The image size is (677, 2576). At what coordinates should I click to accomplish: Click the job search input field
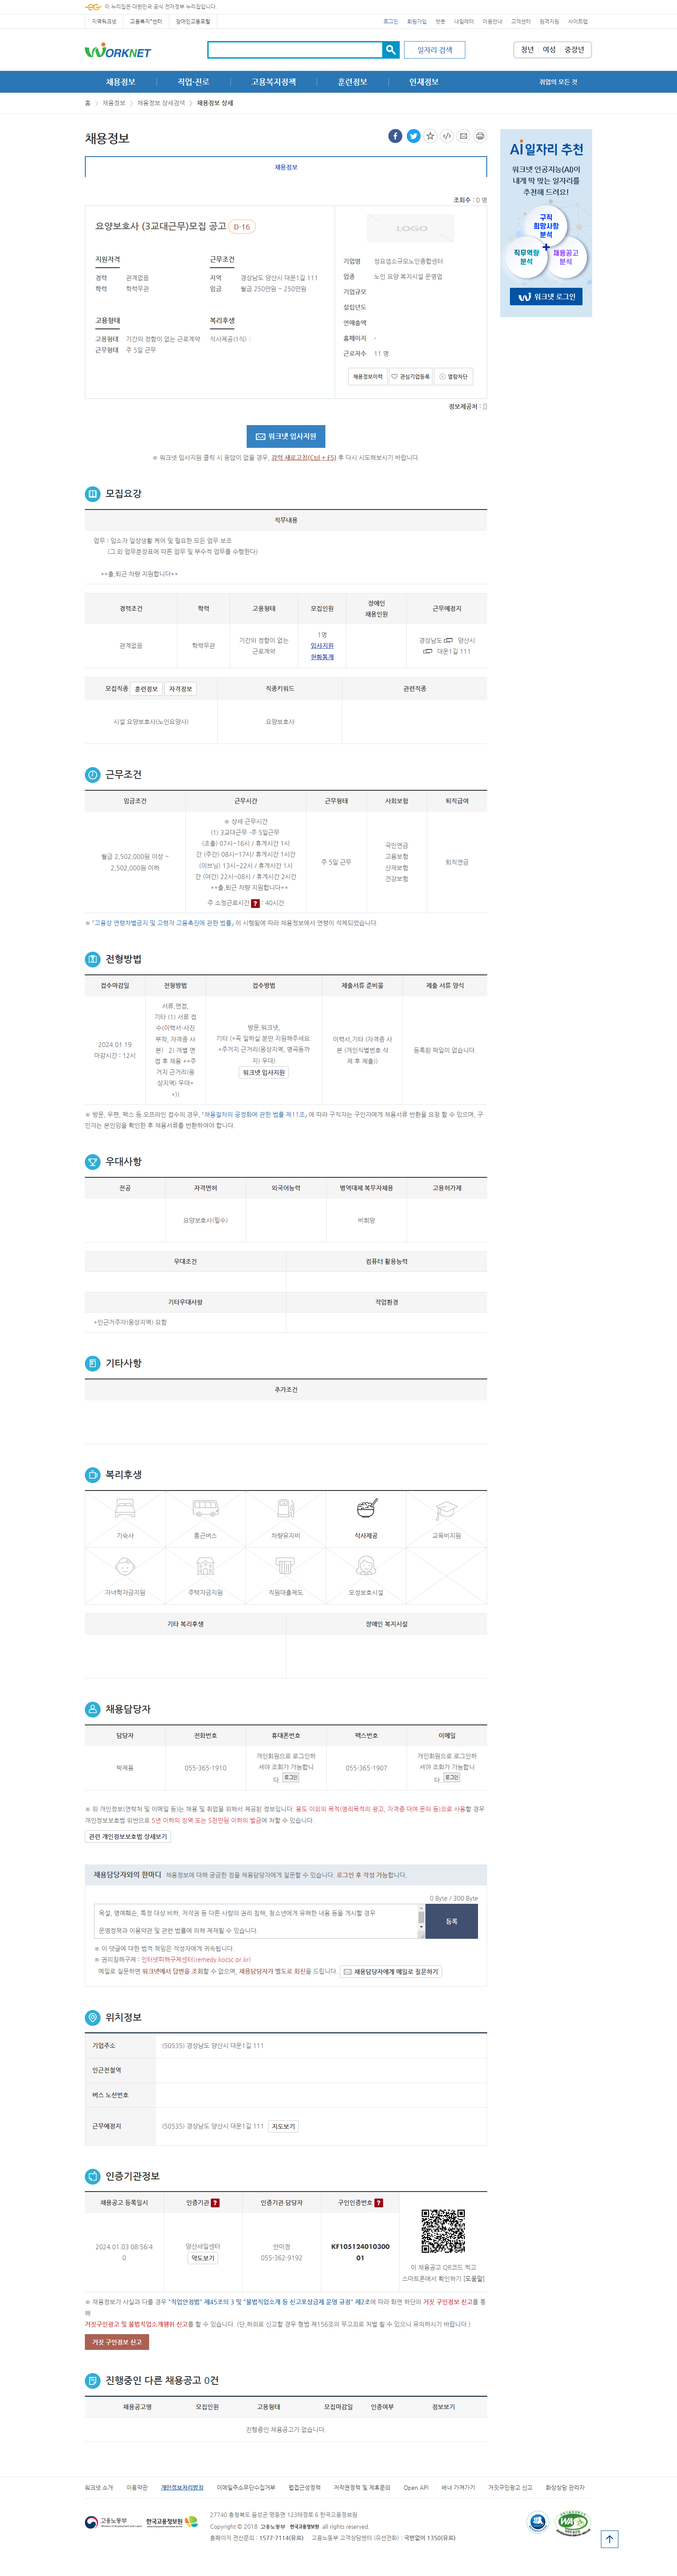[x=295, y=49]
